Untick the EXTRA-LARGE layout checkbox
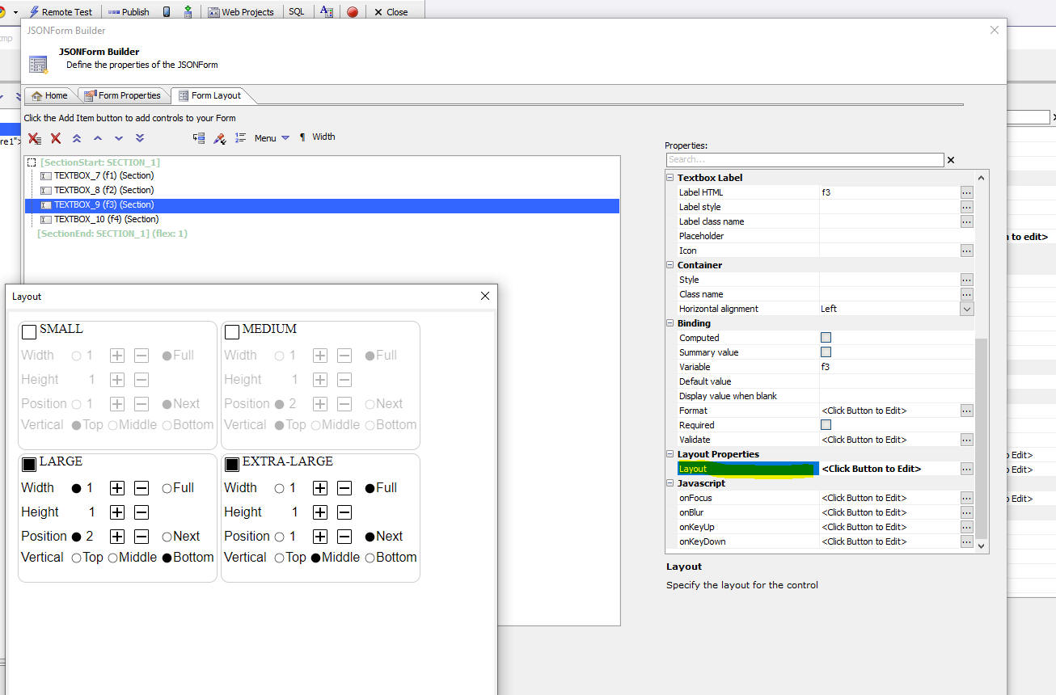 point(232,464)
